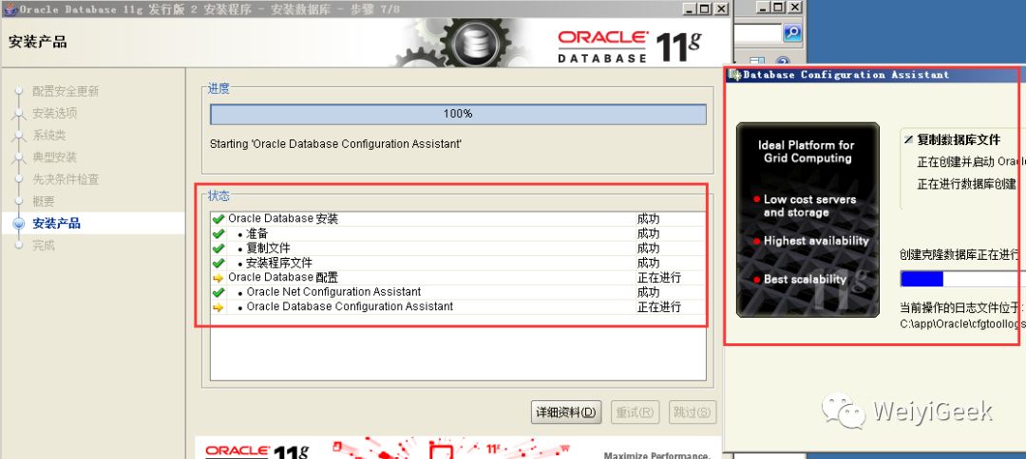Screen dimensions: 1026x459
Task: Click the Oracle Database Configuration Assistant row label
Action: click(x=350, y=307)
